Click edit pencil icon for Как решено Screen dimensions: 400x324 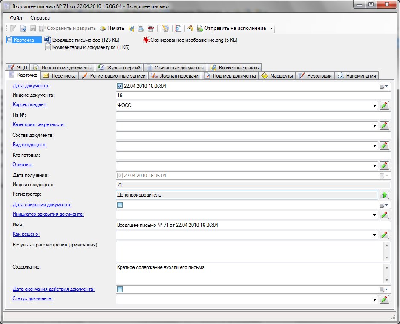coord(385,235)
